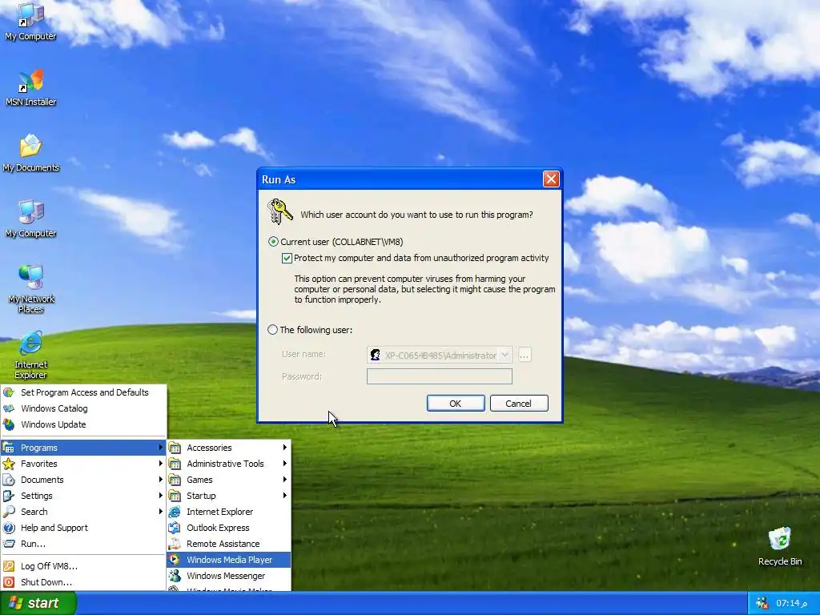Viewport: 820px width, 615px height.
Task: Expand the Games submenu
Action: 228,480
